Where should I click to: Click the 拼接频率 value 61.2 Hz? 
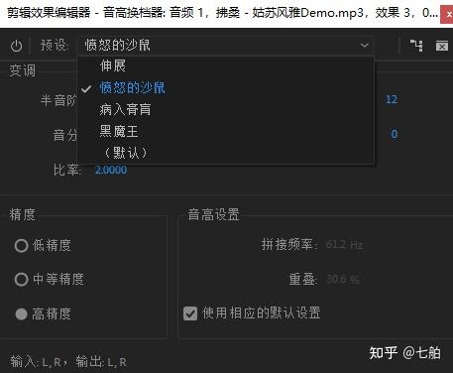344,245
